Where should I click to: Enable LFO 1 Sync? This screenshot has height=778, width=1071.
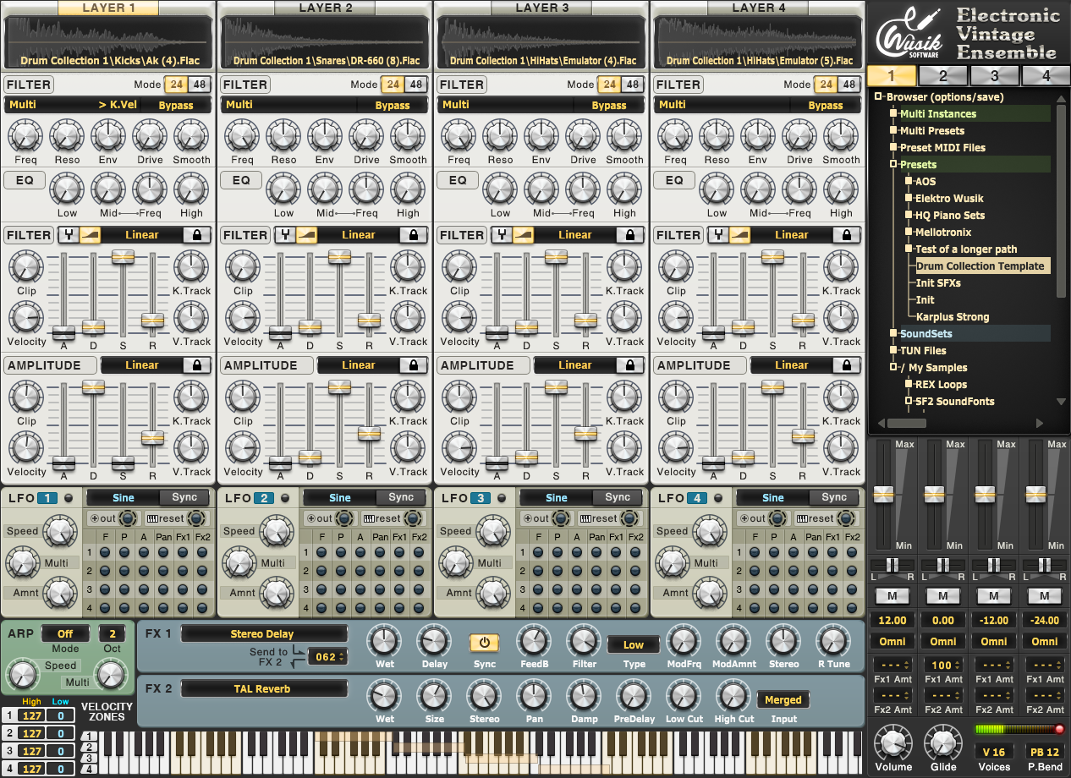(184, 497)
